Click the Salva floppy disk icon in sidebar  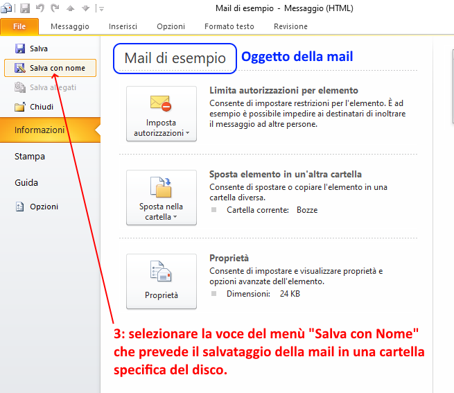point(19,49)
